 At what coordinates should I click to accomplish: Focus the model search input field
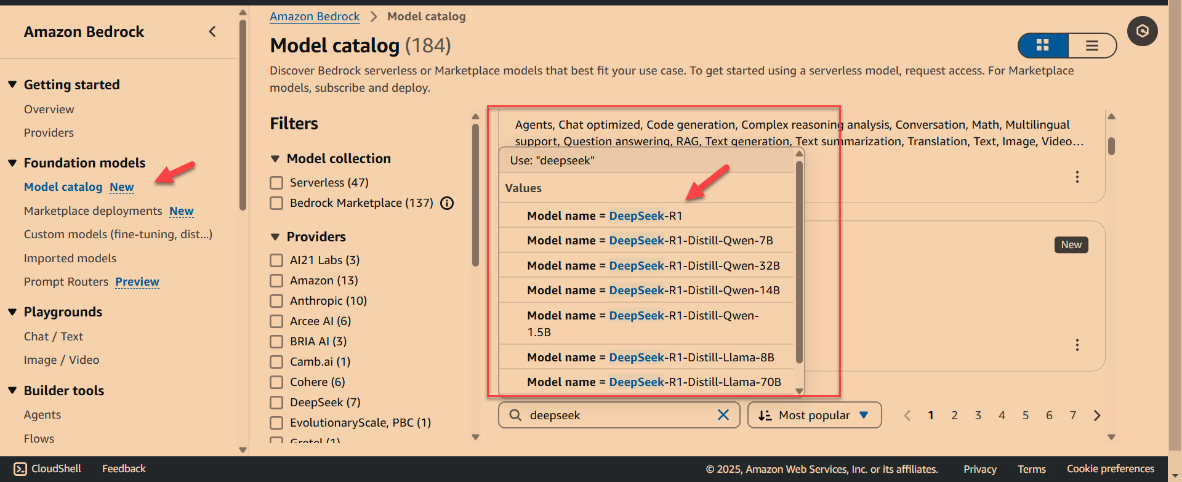click(619, 415)
